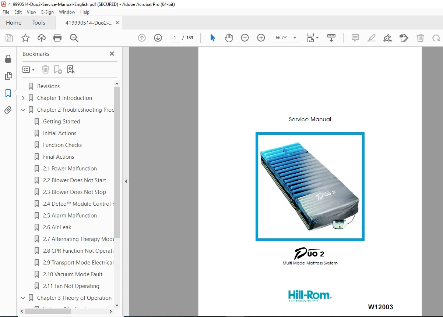Open the page thumbnails panel

click(8, 76)
